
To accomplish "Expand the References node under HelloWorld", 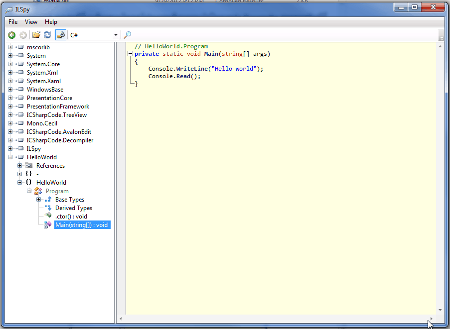I will (19, 165).
